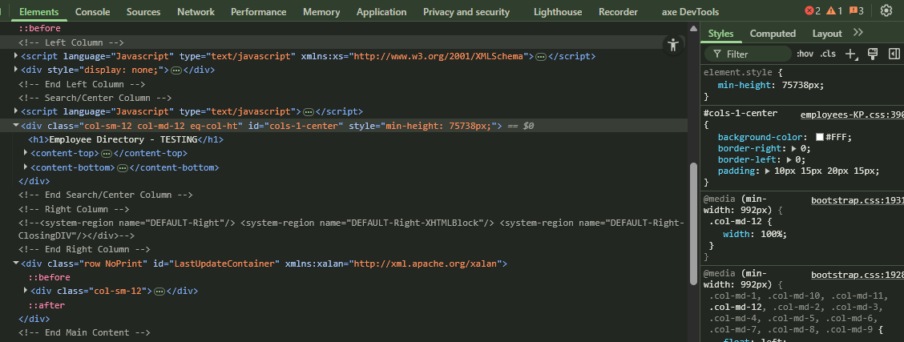
Task: Switch to the Sources tab
Action: [x=143, y=11]
